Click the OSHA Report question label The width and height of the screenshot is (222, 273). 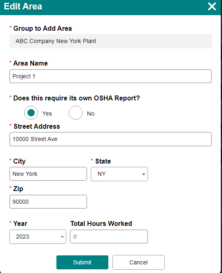76,98
